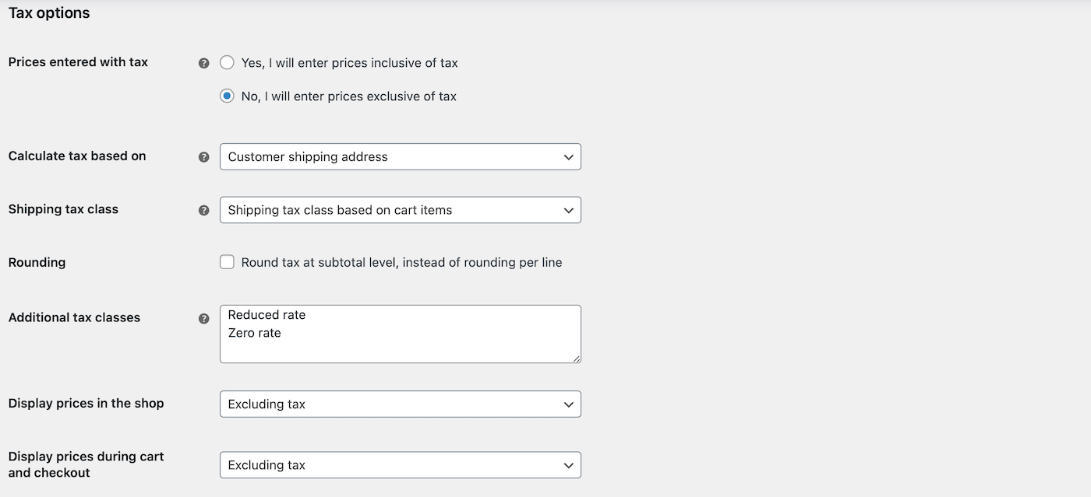This screenshot has width=1091, height=497.
Task: Open the Display prices in the shop dropdown
Action: pyautogui.click(x=400, y=404)
